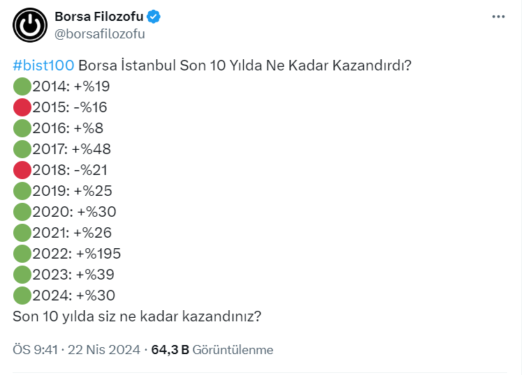
Task: Click the ÖS 9:41 · 22 Nis 2024 timestamp
Action: click(x=77, y=350)
